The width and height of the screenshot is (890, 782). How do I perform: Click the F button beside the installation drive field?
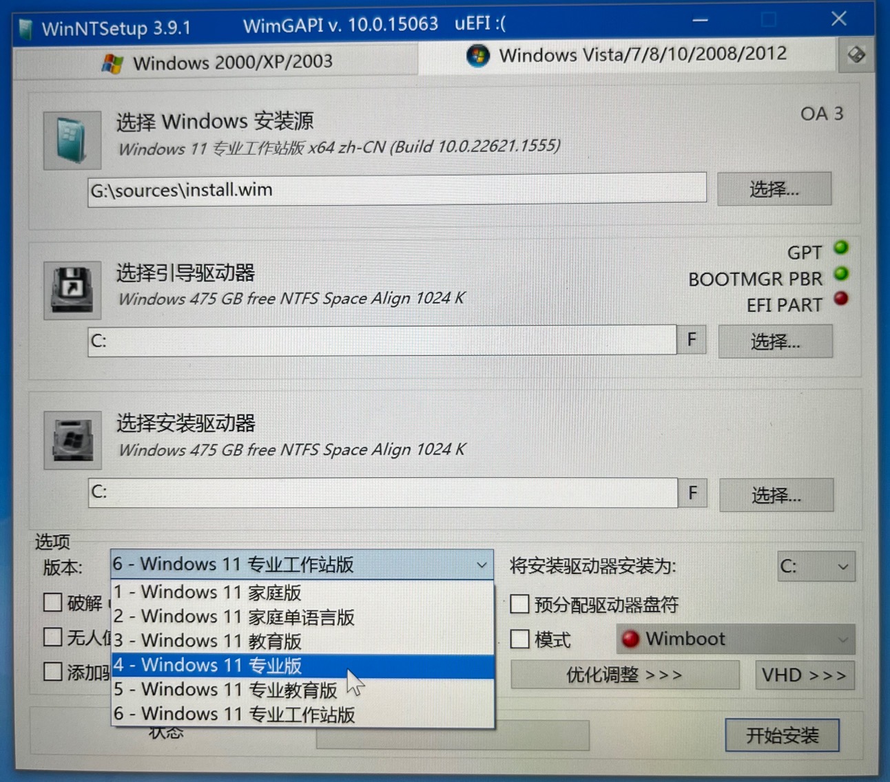(x=693, y=493)
